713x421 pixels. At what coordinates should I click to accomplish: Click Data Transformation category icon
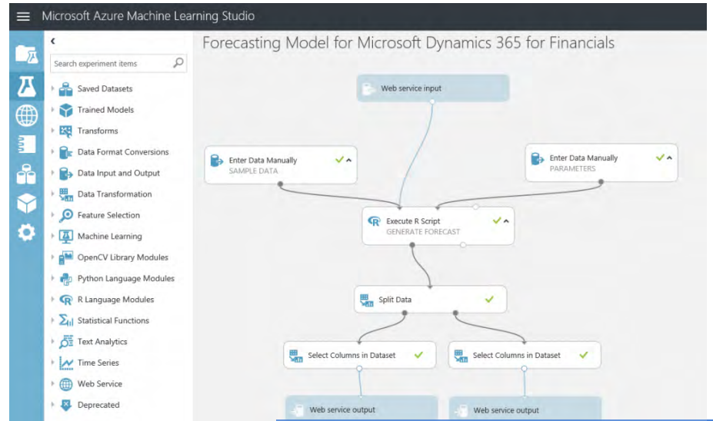(x=66, y=194)
